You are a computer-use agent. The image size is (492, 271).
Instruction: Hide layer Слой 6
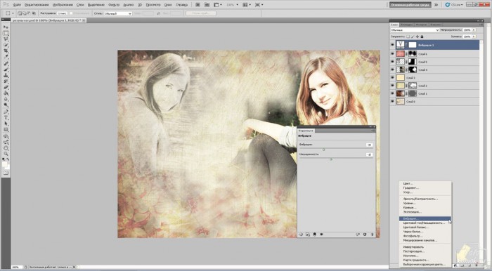click(392, 54)
